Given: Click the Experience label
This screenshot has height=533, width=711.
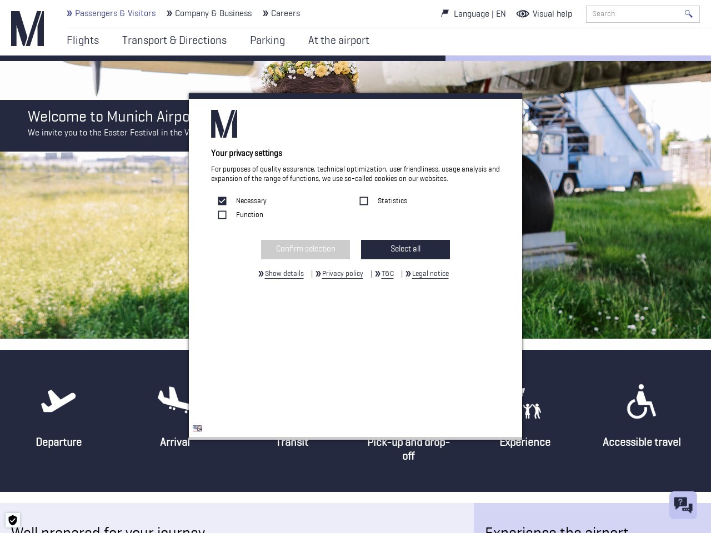Looking at the screenshot, I should click(525, 443).
